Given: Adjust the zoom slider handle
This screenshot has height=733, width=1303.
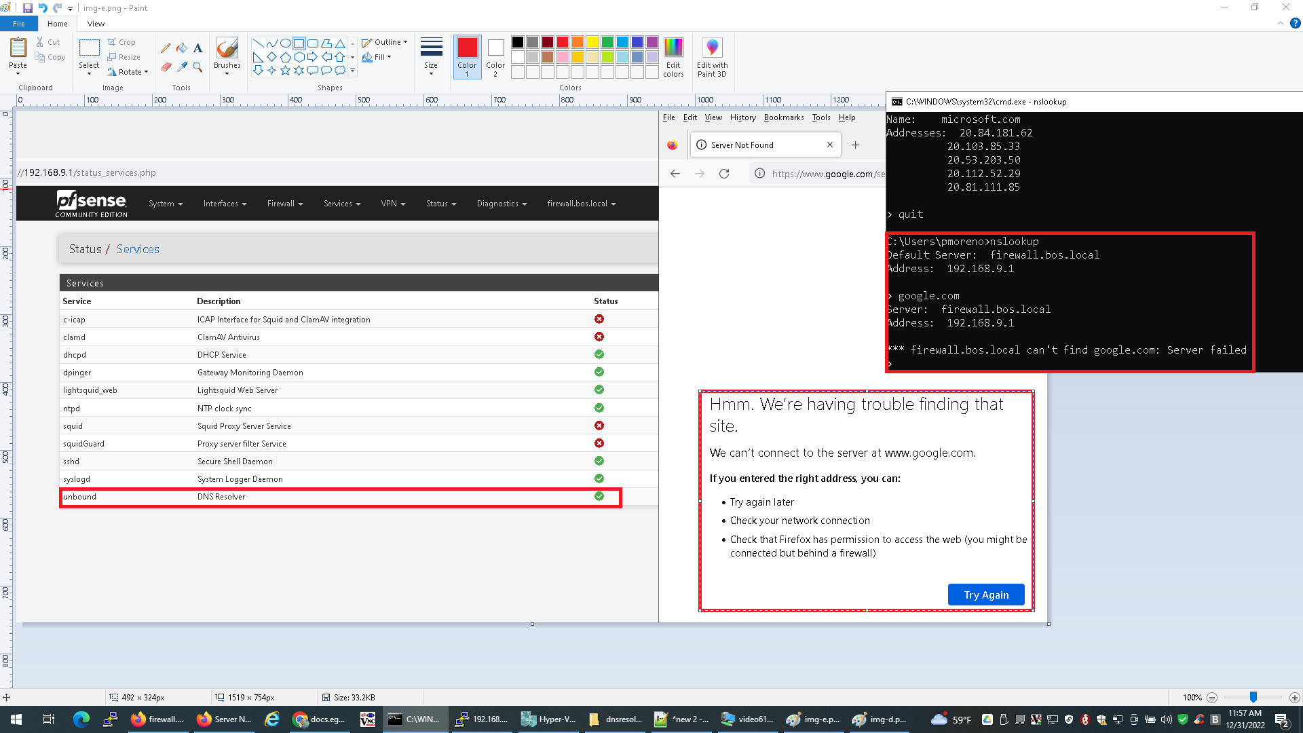Looking at the screenshot, I should (x=1253, y=697).
